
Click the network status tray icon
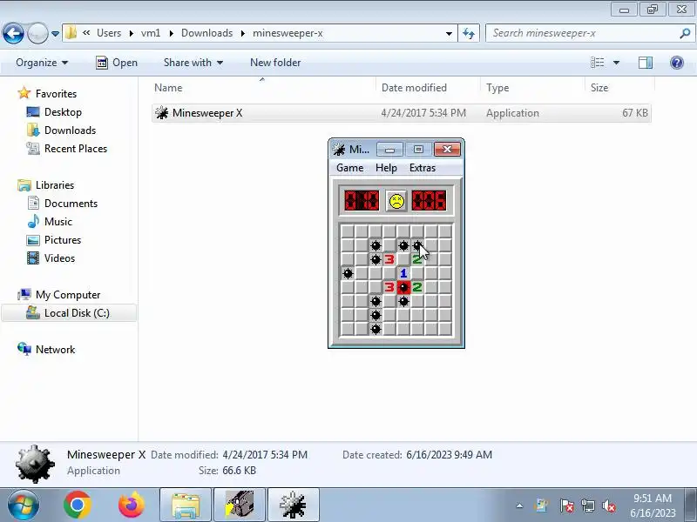click(x=587, y=505)
